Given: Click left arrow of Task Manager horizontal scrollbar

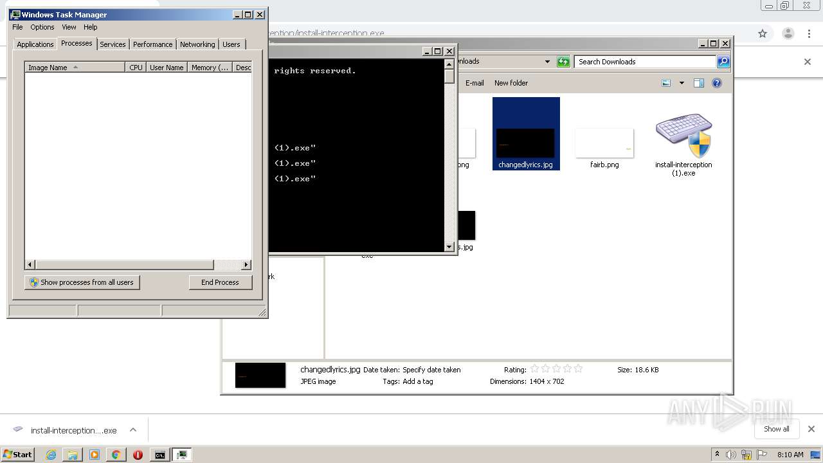Looking at the screenshot, I should pyautogui.click(x=30, y=265).
